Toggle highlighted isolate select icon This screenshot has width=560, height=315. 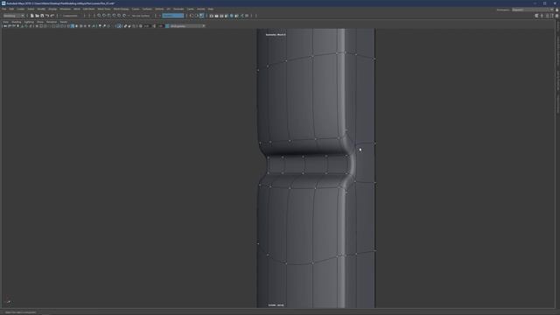(119, 26)
